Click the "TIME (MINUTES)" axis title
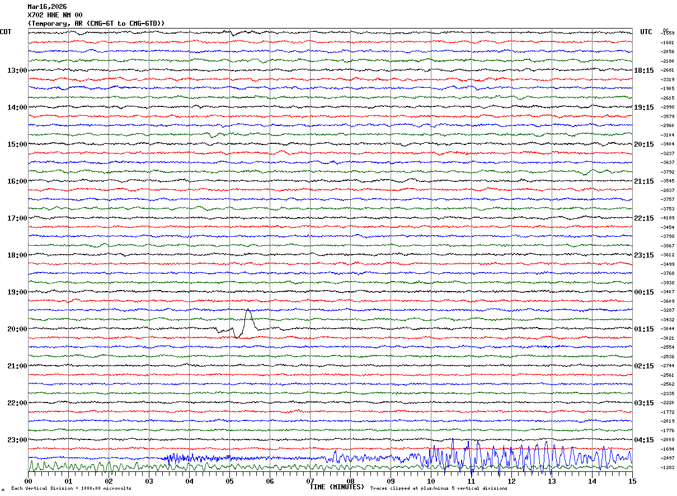677x496 pixels. pyautogui.click(x=337, y=487)
